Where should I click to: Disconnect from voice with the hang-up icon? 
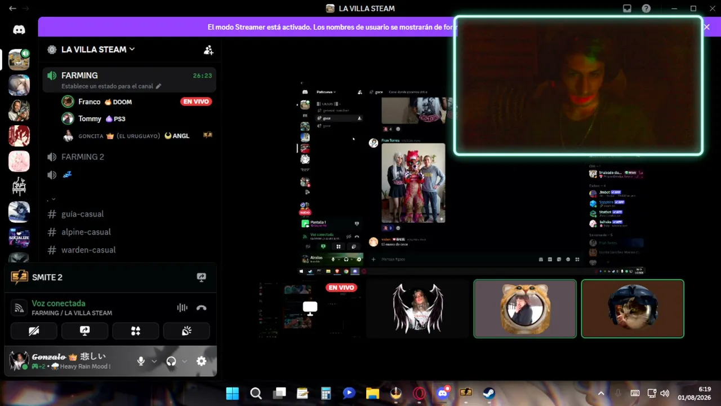[x=201, y=308]
